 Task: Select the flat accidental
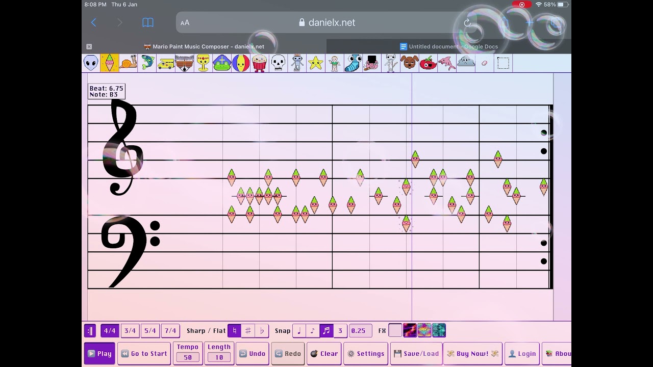[262, 331]
